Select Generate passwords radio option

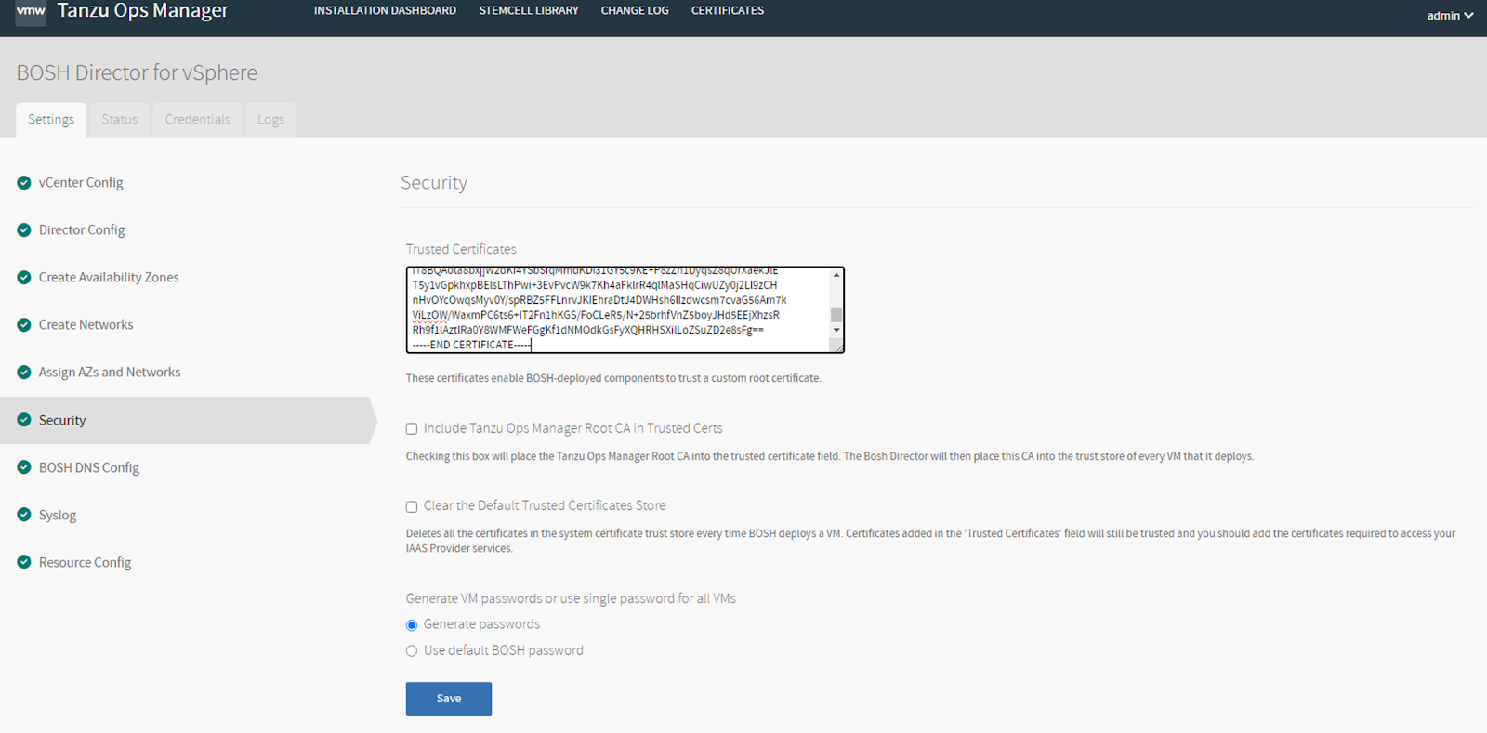[x=412, y=625]
